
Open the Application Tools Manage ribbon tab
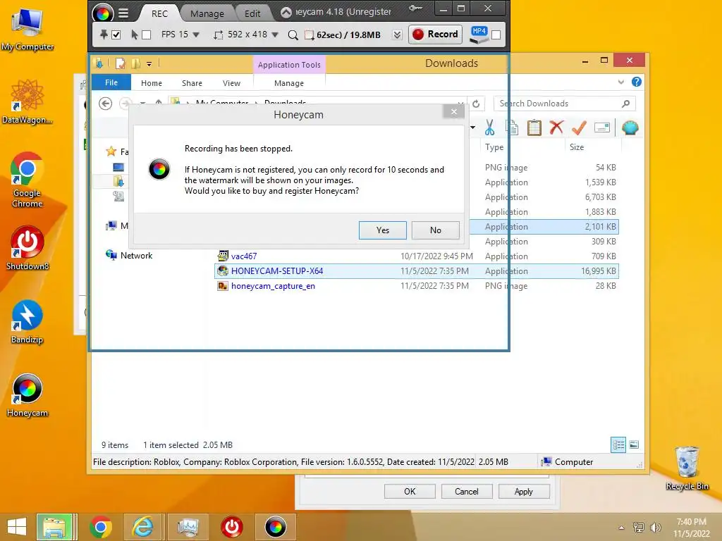coord(288,83)
